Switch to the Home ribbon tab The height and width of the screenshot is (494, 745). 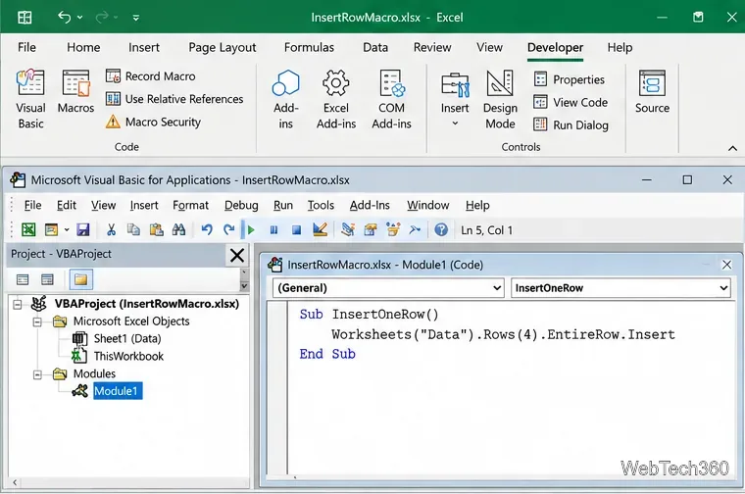(83, 47)
